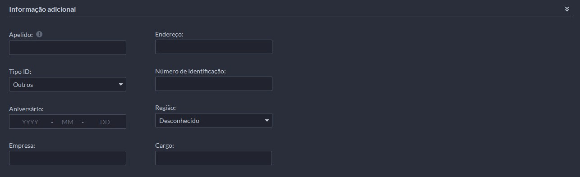Click the Tipo ID dropdown arrow
Viewport: 580px width, 177px height.
120,84
